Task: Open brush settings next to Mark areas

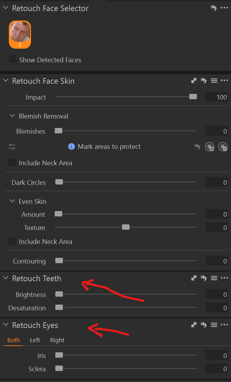Action: [12, 147]
